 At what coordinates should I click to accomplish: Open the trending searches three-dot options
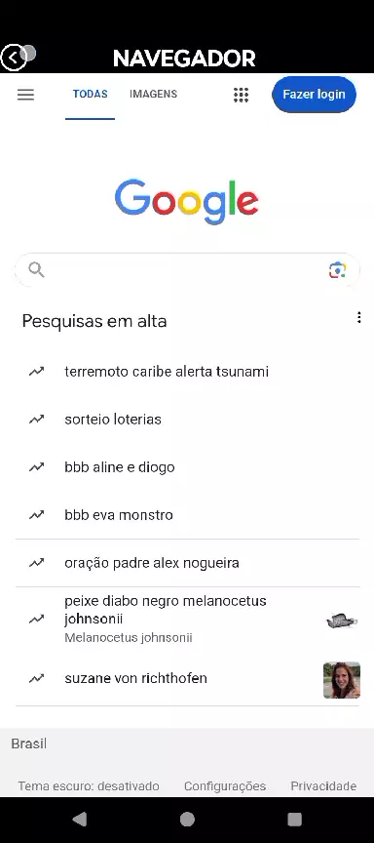(359, 318)
